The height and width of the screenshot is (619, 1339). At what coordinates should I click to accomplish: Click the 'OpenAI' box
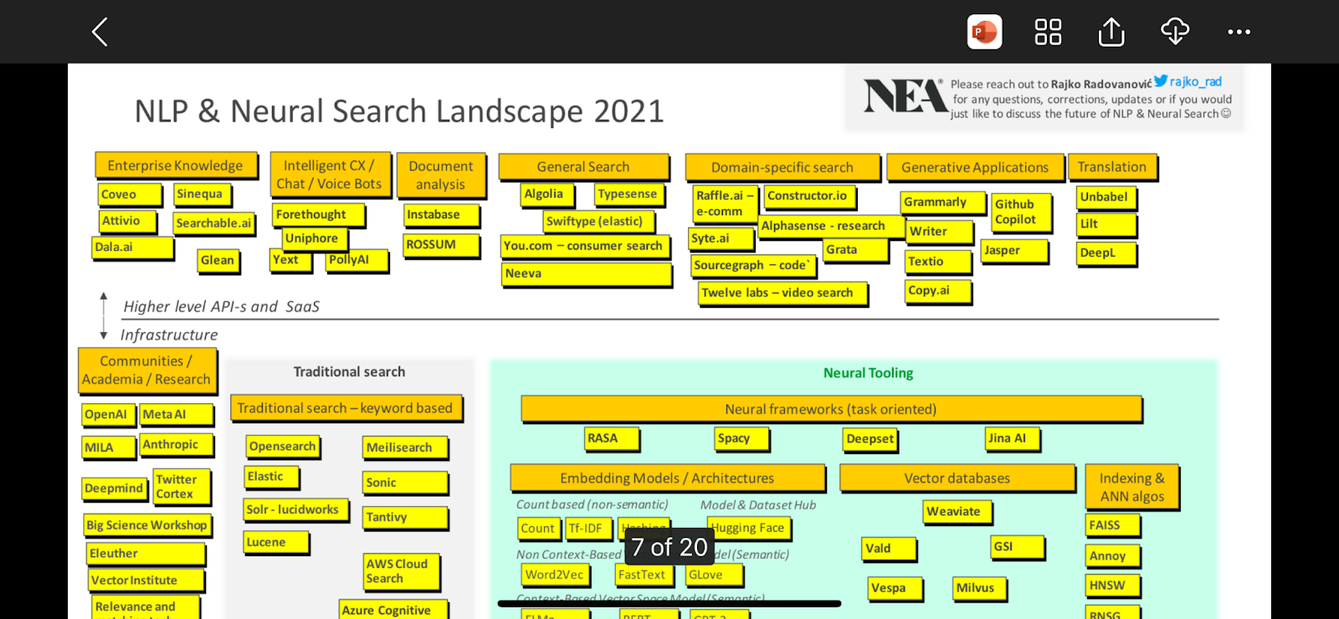(x=108, y=415)
